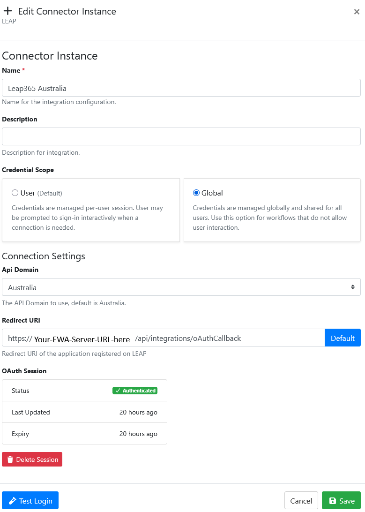Click 'The API Domain to use, default is Australia.' text

click(x=64, y=303)
